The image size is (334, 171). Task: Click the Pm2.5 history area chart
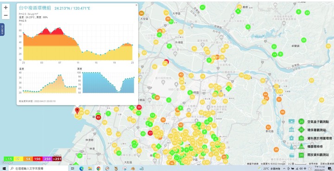point(78,42)
